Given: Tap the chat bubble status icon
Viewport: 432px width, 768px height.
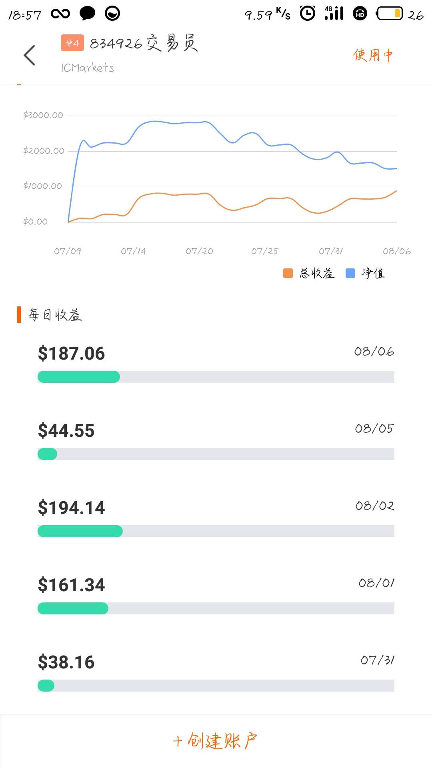Looking at the screenshot, I should coord(87,14).
